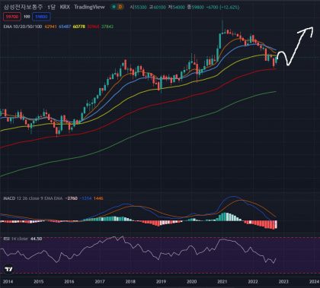
Task: Click the orange EMA value 62941
Action: [50, 27]
